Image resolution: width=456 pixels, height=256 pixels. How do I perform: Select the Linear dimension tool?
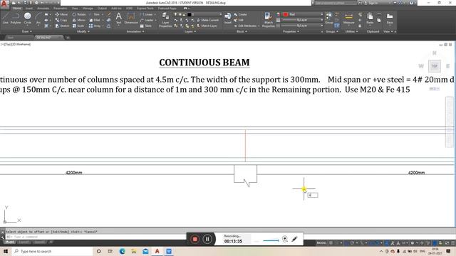tap(146, 14)
